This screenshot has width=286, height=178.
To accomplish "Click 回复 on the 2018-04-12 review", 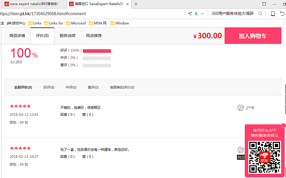I will pos(68,115).
